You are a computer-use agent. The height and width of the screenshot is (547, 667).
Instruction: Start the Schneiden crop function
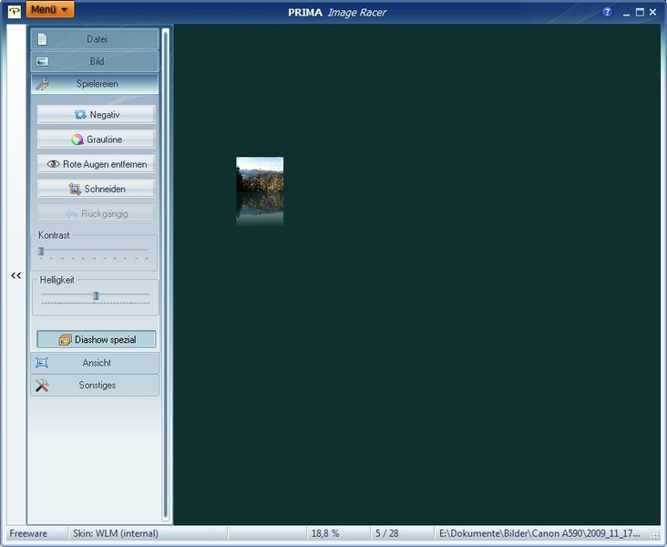pos(97,189)
